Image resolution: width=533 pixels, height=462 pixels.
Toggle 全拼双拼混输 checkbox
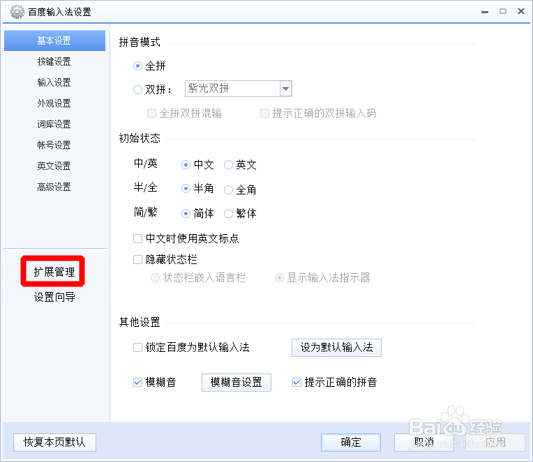[151, 113]
